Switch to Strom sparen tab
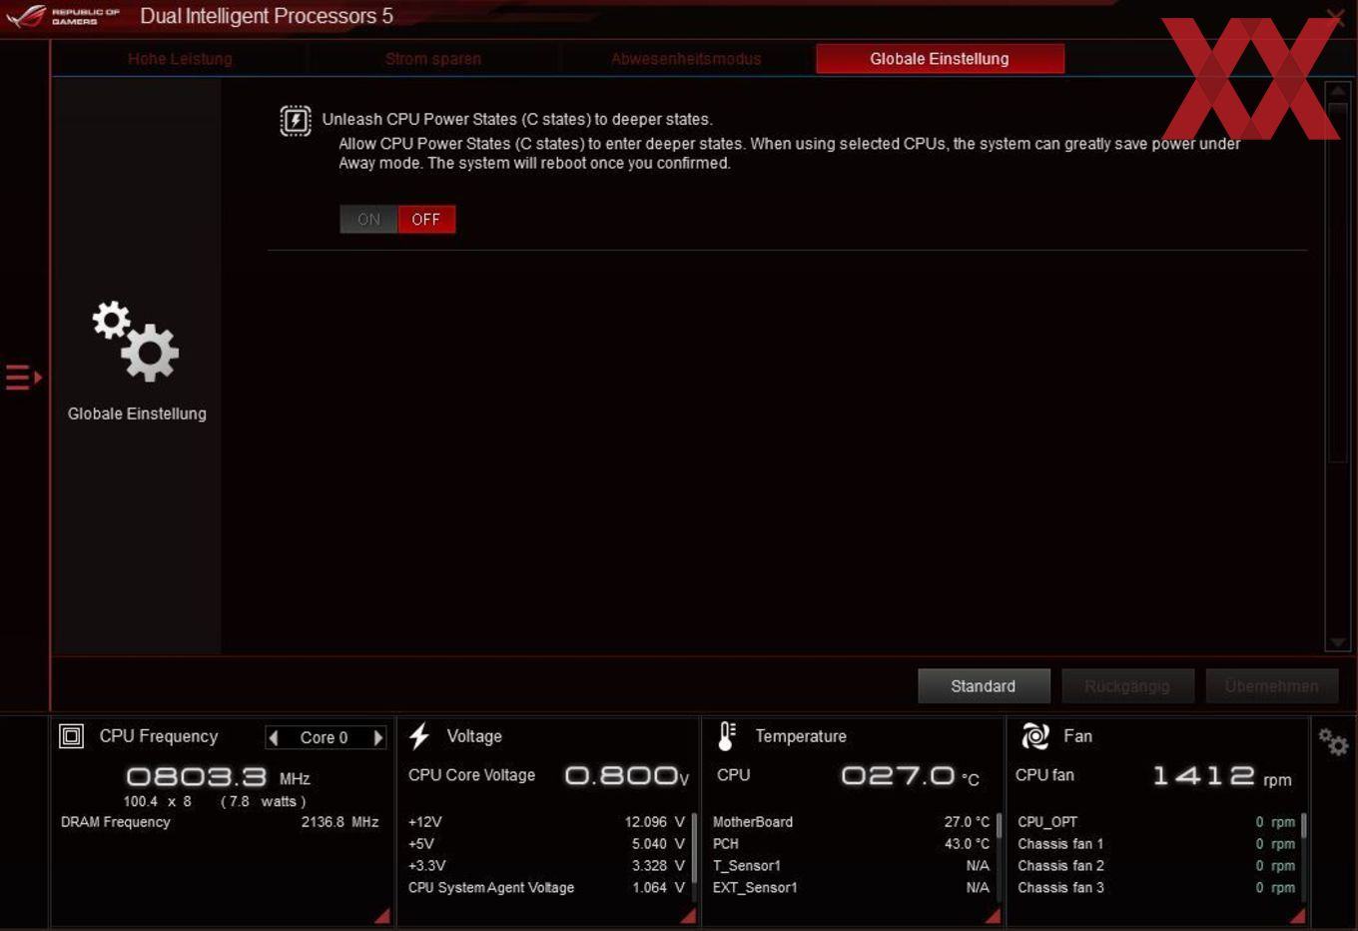 433,59
